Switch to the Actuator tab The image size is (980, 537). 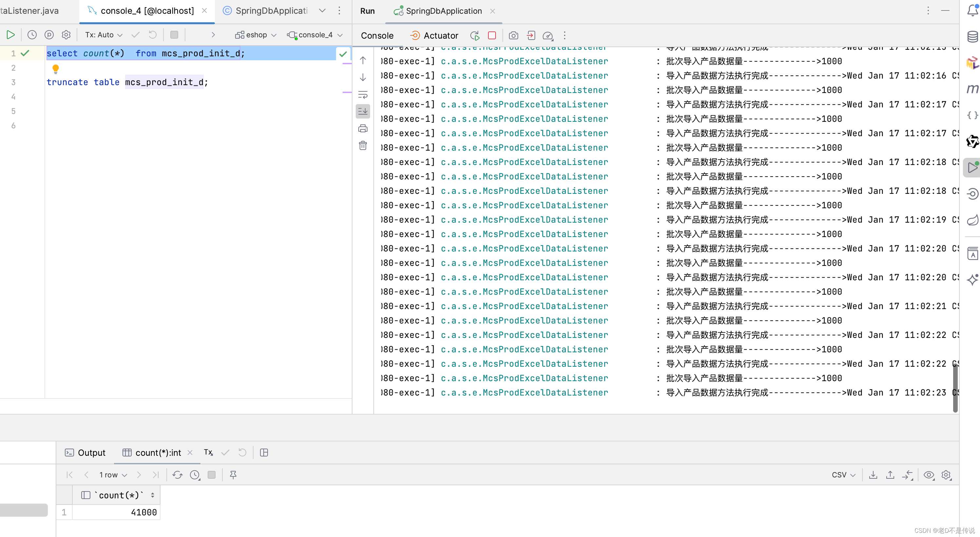pos(434,35)
